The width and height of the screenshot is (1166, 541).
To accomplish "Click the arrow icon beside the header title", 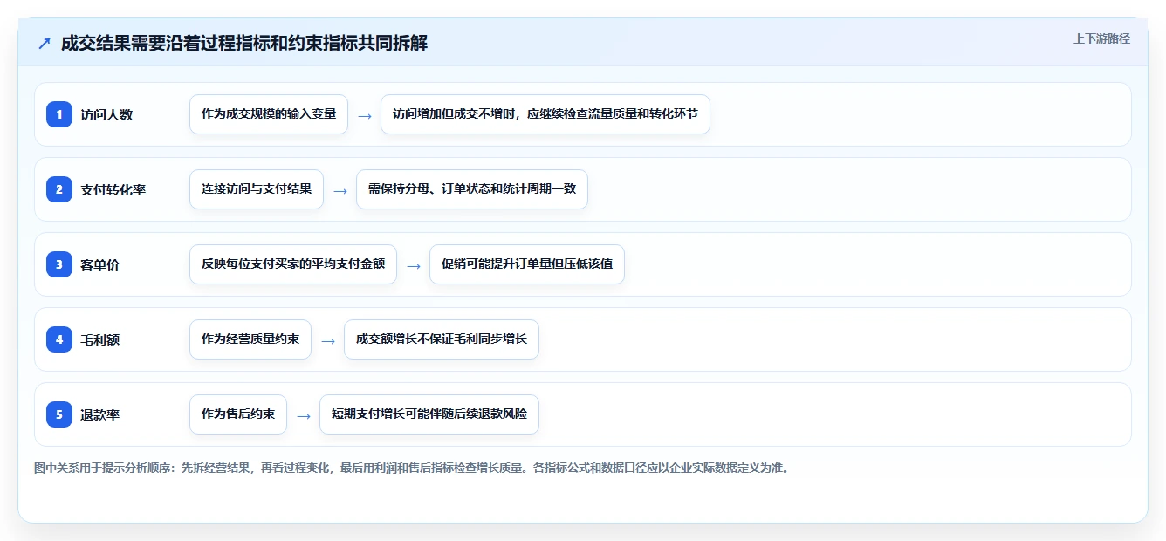I will (x=45, y=43).
